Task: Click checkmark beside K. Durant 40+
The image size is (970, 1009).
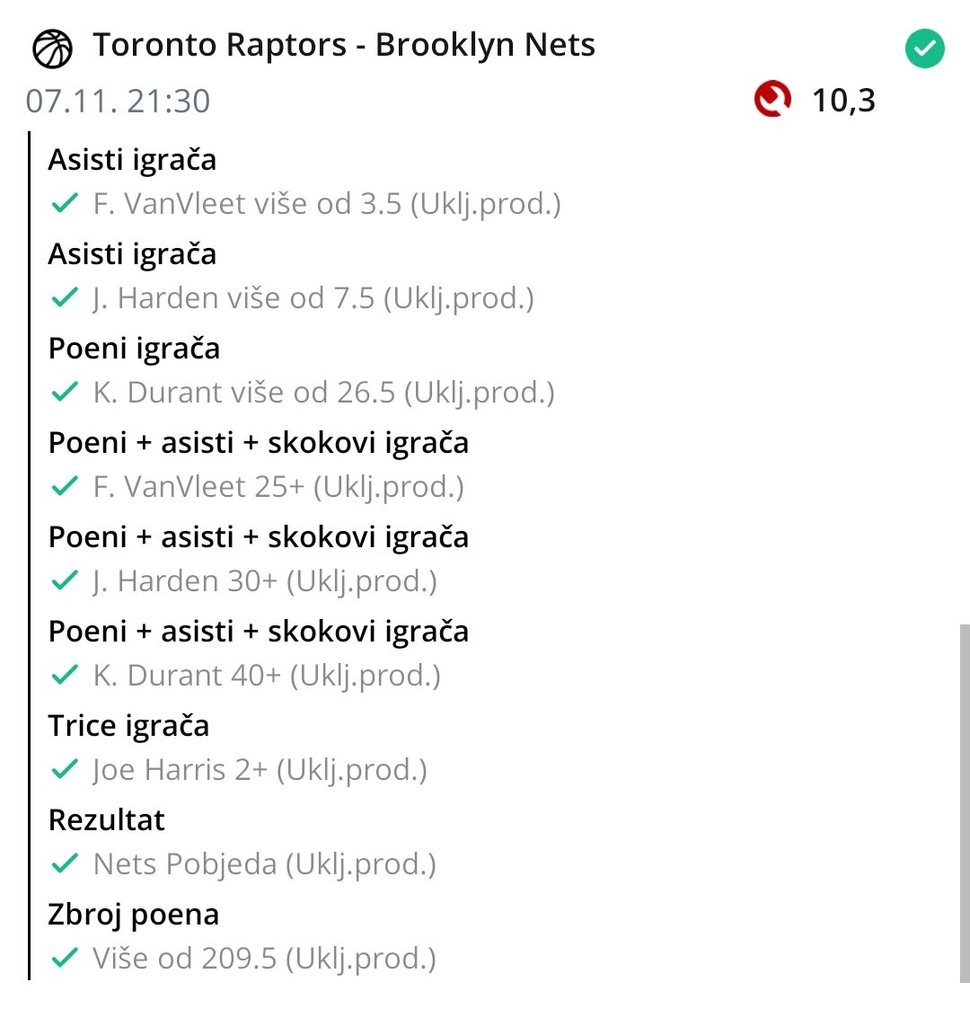Action: coord(65,676)
